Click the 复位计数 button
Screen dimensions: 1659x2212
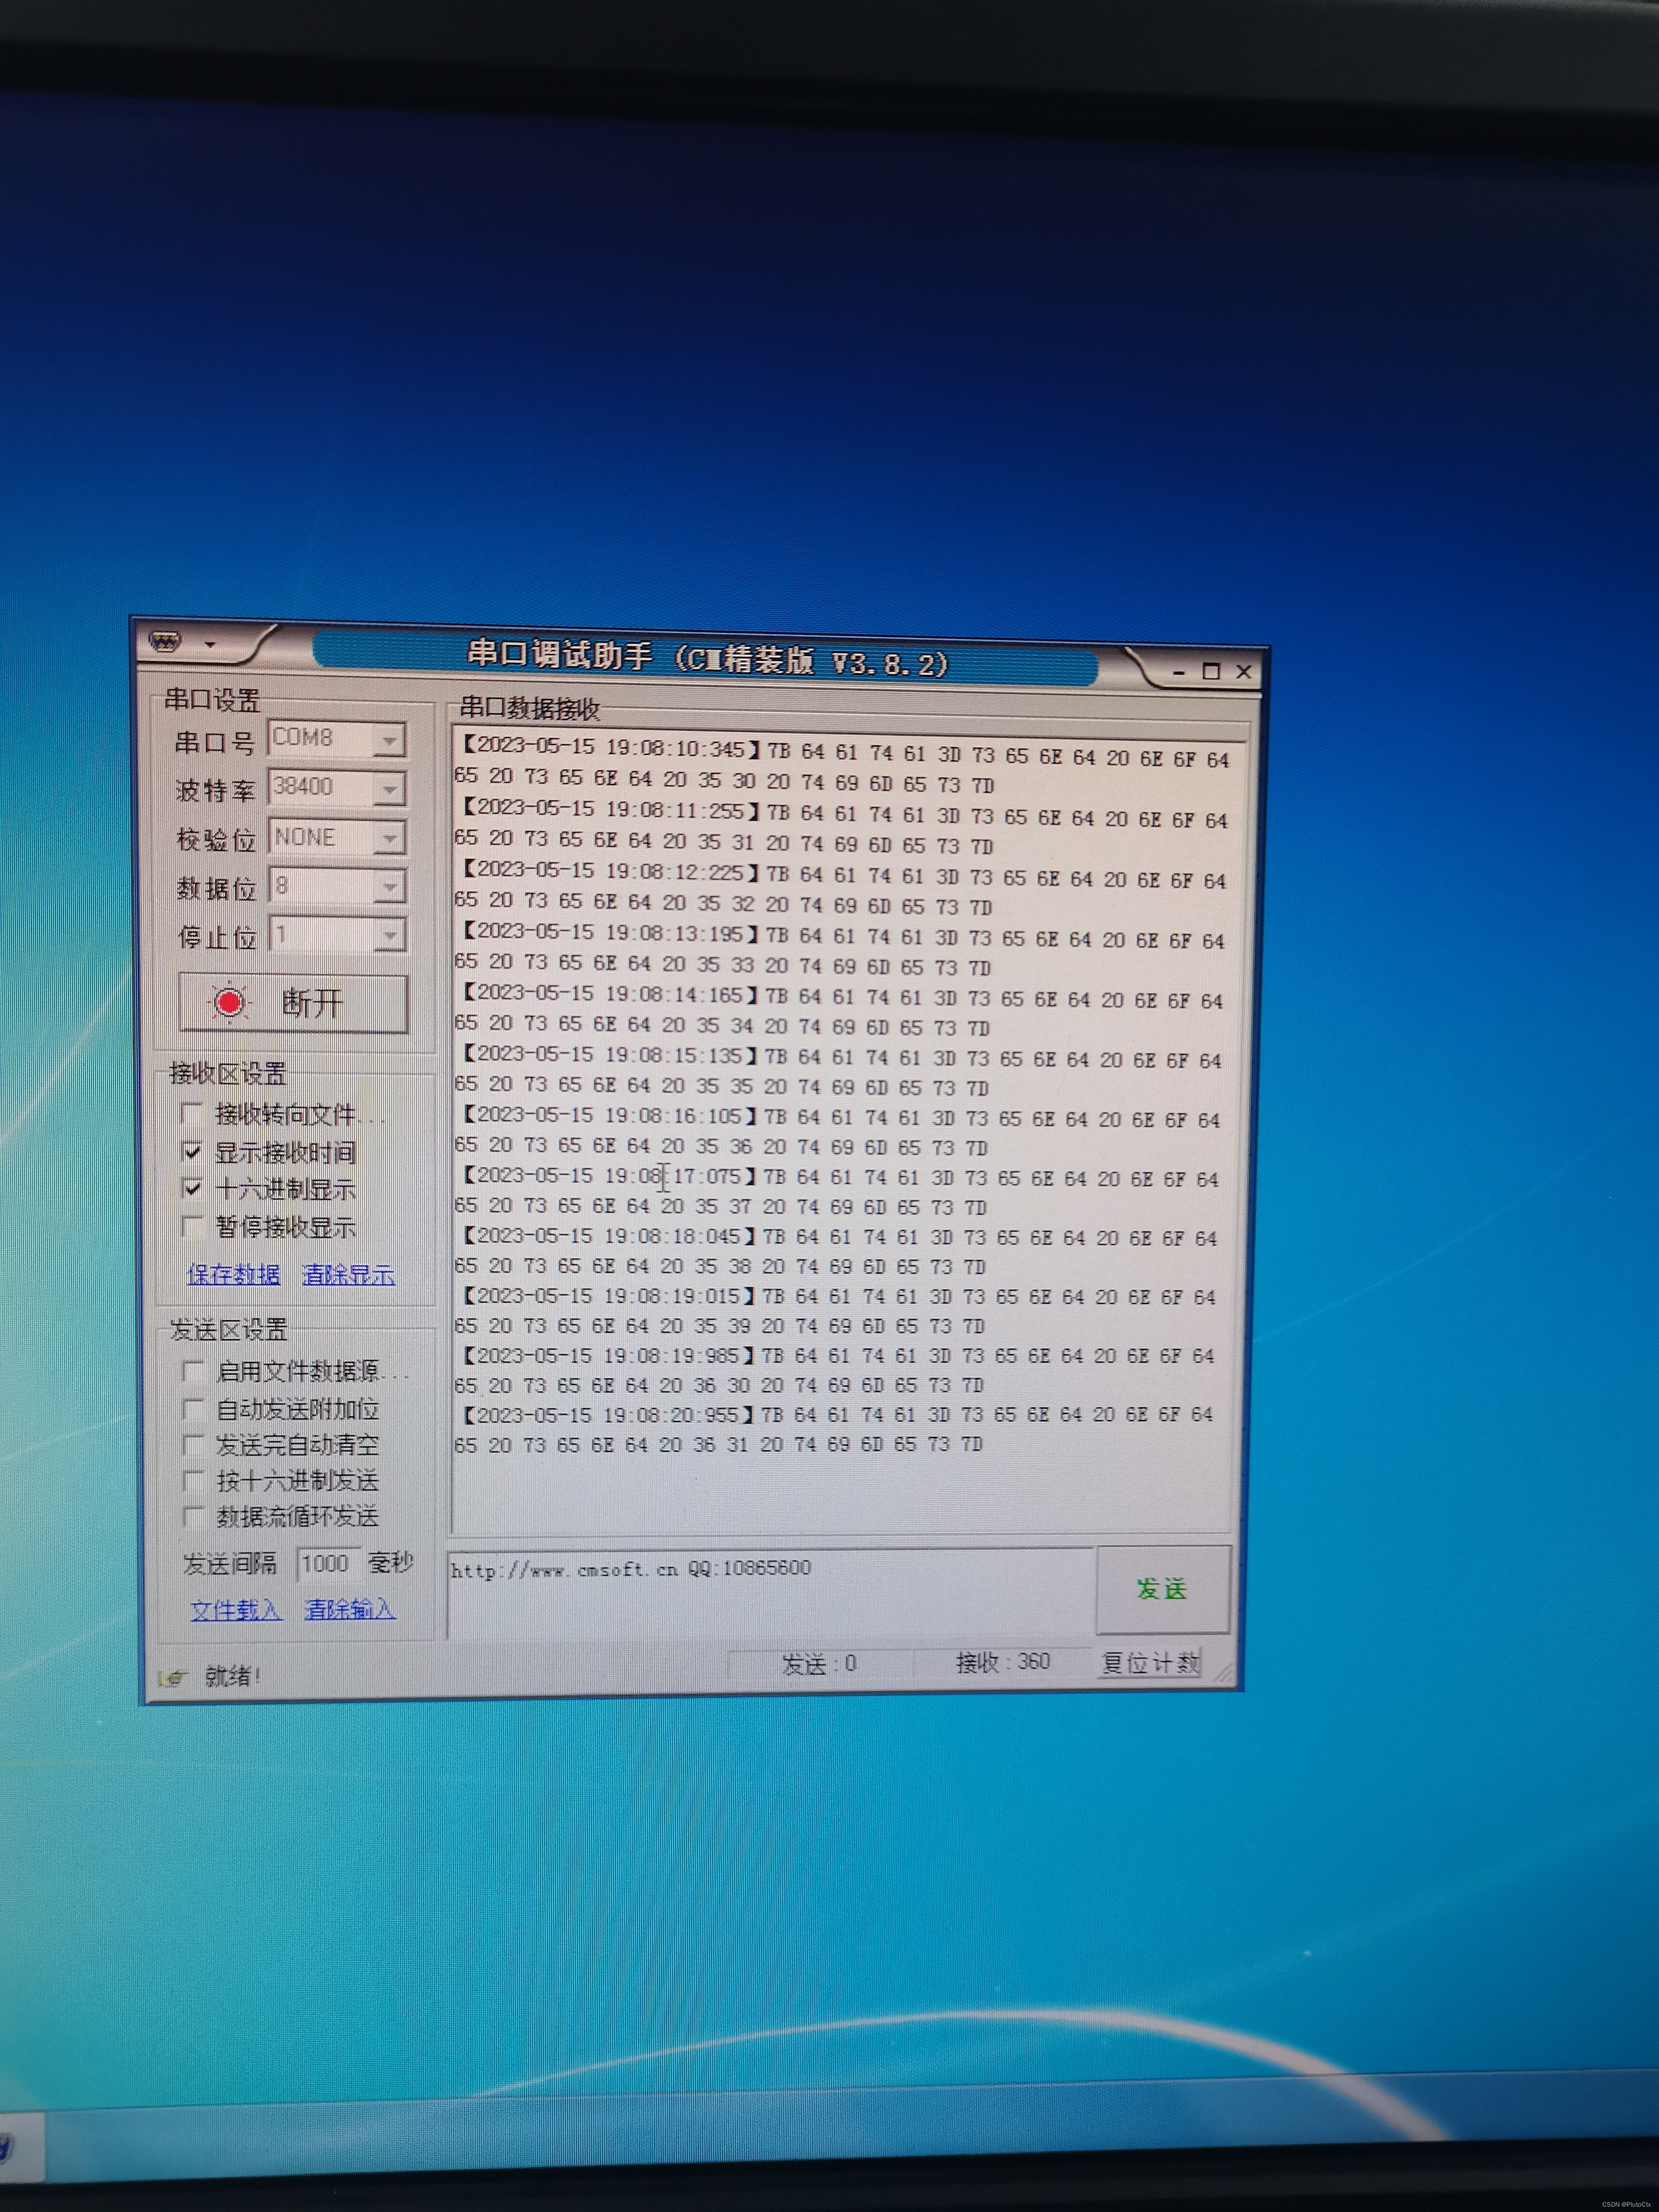[1150, 1663]
